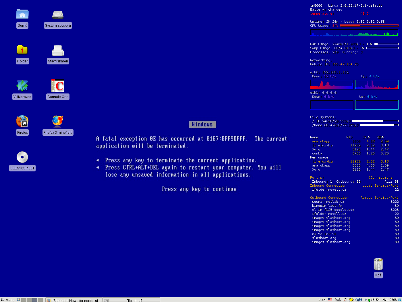Click the eth0 Up traffic graph
Image resolution: width=402 pixels, height=302 pixels.
coord(377,84)
